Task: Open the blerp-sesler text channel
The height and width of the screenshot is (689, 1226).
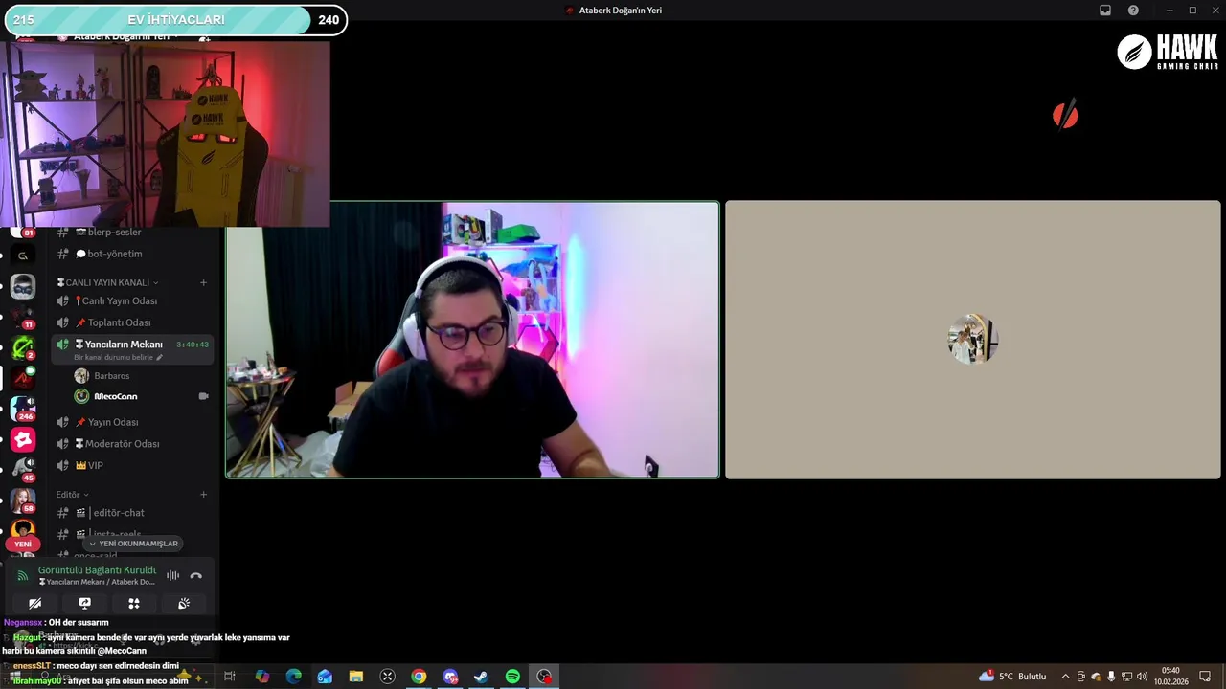Action: pyautogui.click(x=132, y=232)
